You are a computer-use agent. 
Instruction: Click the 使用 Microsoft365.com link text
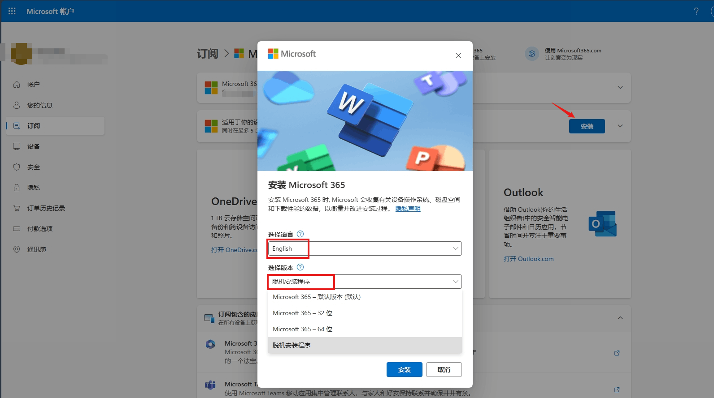[x=573, y=51]
